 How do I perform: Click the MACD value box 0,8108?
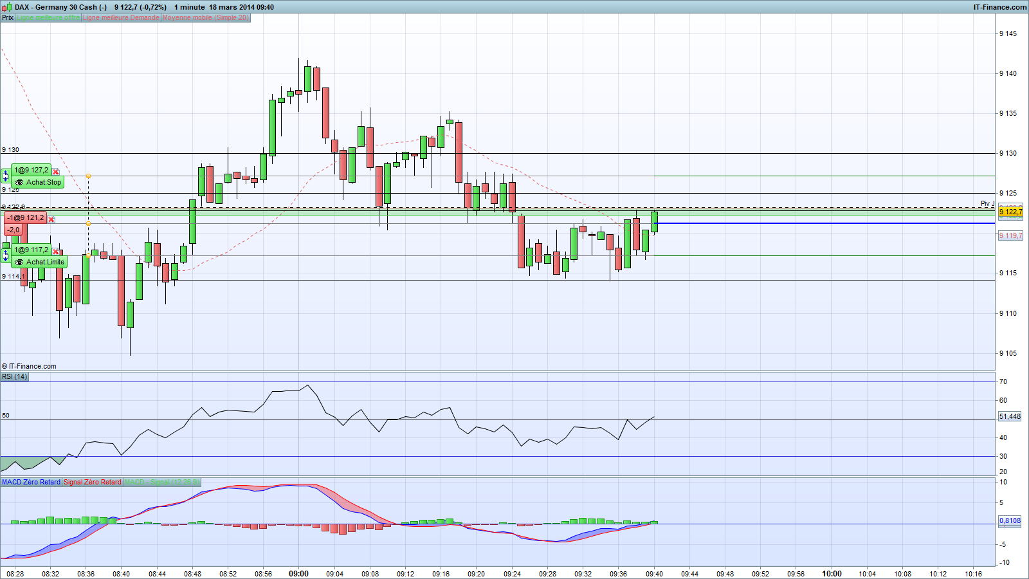1010,520
